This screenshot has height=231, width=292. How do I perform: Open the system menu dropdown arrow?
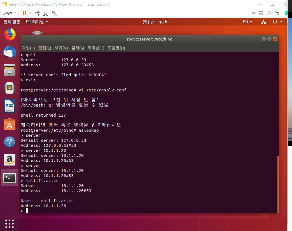[281, 22]
